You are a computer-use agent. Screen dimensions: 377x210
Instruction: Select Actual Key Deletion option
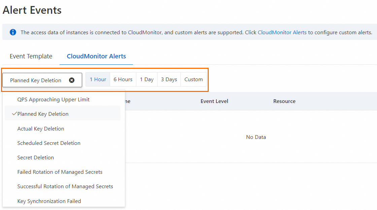[x=63, y=129]
